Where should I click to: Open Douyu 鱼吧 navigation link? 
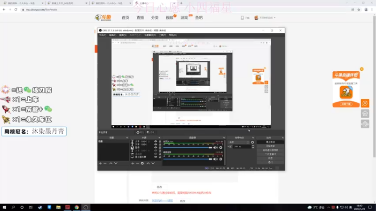(x=199, y=18)
